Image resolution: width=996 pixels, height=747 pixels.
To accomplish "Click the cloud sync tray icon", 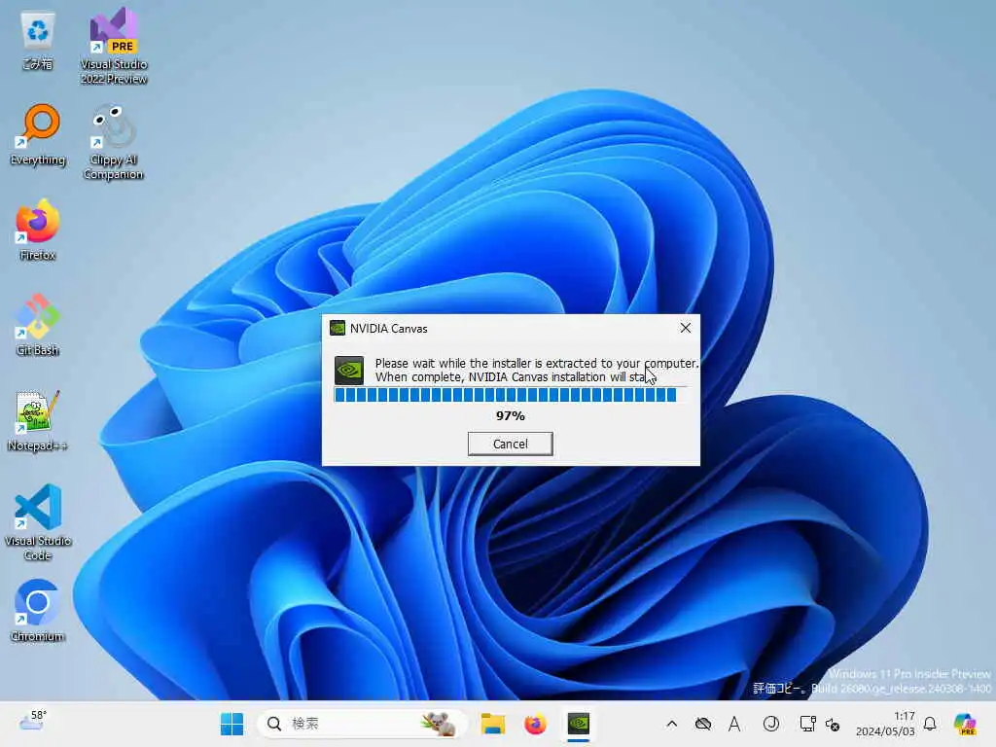I will pyautogui.click(x=703, y=724).
